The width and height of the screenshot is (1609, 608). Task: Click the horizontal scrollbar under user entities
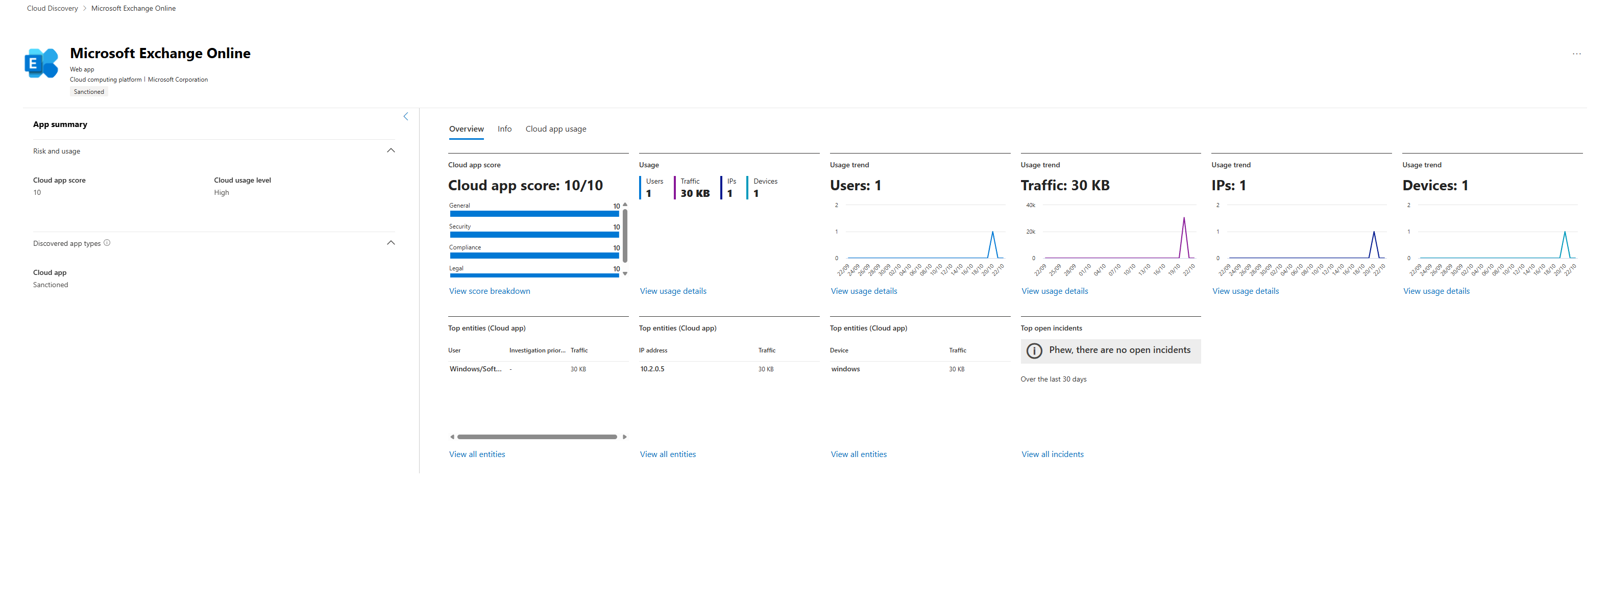[537, 437]
